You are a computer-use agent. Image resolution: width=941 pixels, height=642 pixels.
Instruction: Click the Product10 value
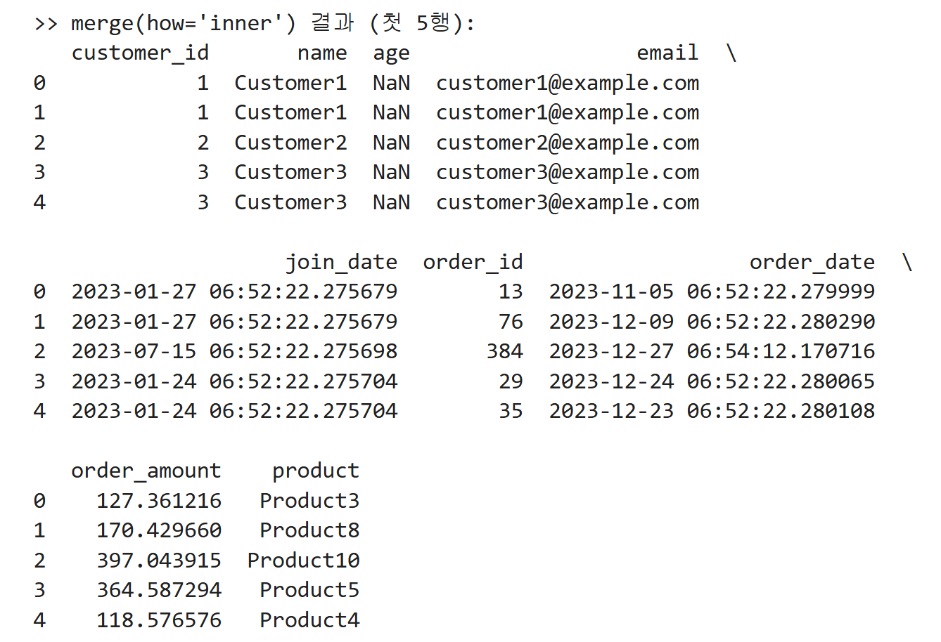point(304,561)
